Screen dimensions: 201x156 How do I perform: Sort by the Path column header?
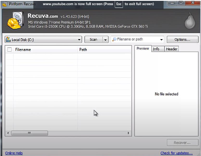104,50
